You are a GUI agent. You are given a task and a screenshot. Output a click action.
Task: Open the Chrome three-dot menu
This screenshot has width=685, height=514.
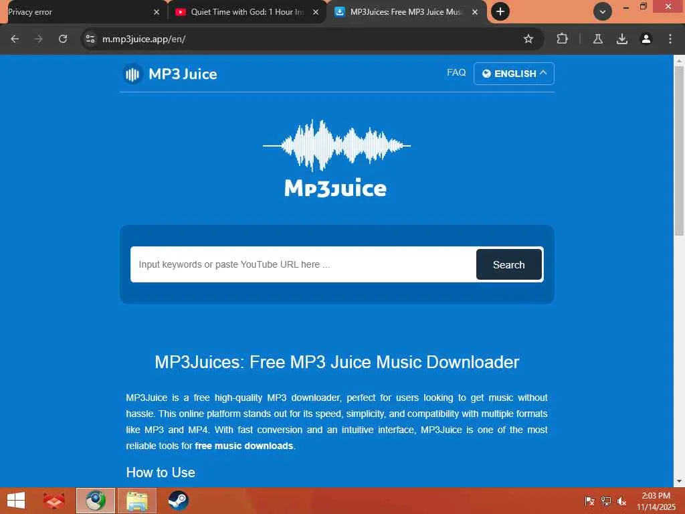[670, 39]
